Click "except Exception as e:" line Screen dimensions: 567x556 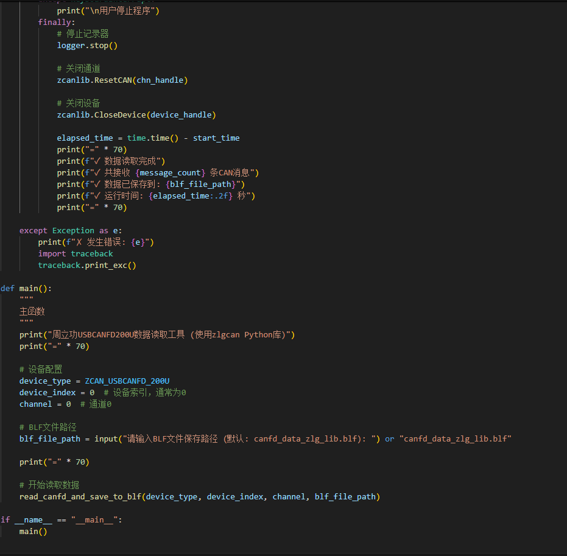point(71,231)
